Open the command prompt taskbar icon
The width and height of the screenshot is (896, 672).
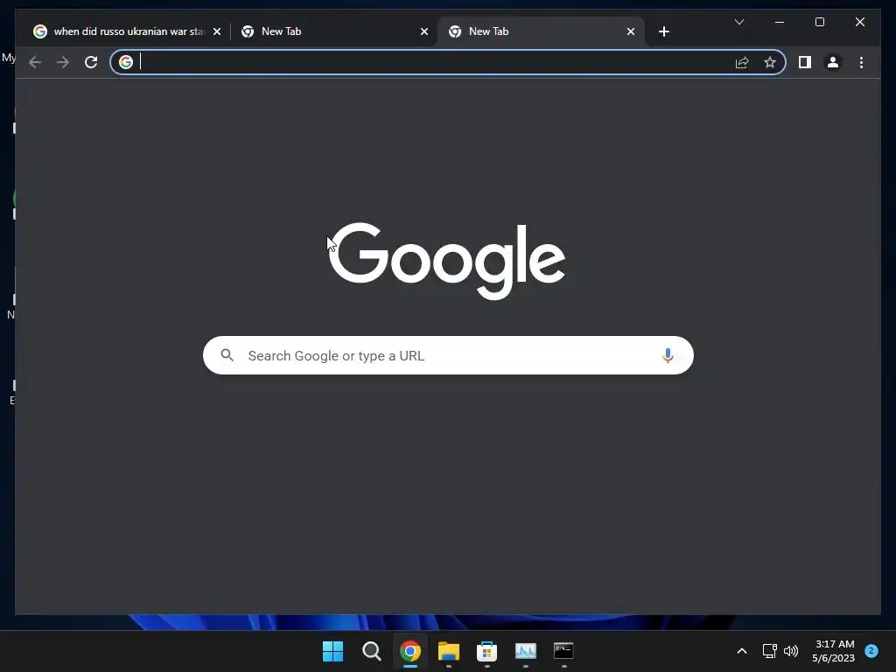(564, 651)
